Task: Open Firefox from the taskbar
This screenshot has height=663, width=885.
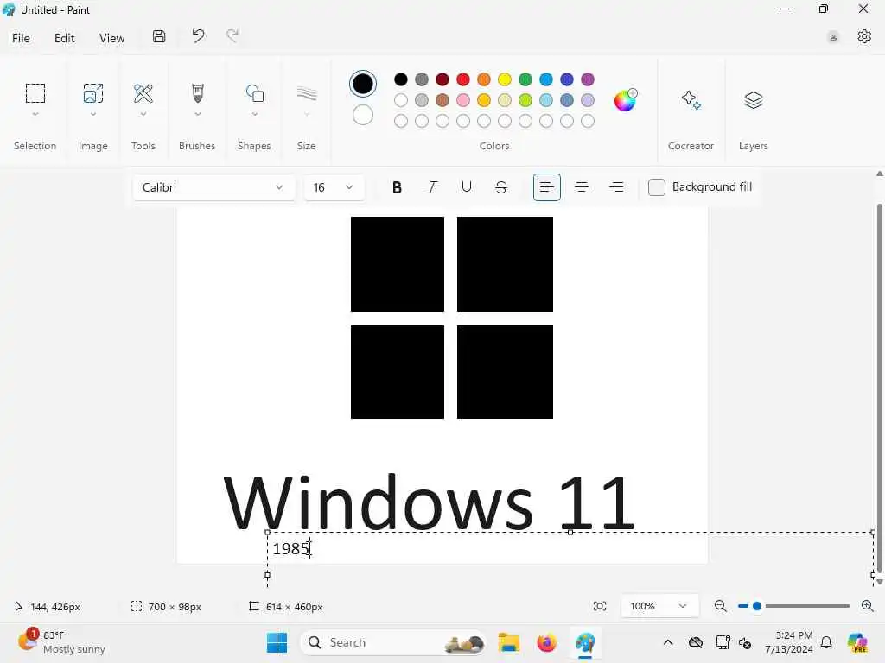Action: 546,642
